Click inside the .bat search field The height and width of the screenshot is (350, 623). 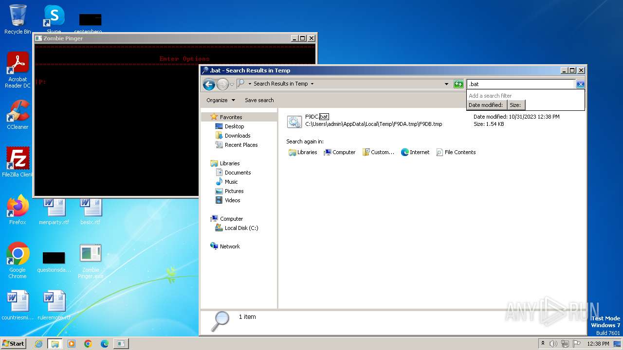coord(521,84)
